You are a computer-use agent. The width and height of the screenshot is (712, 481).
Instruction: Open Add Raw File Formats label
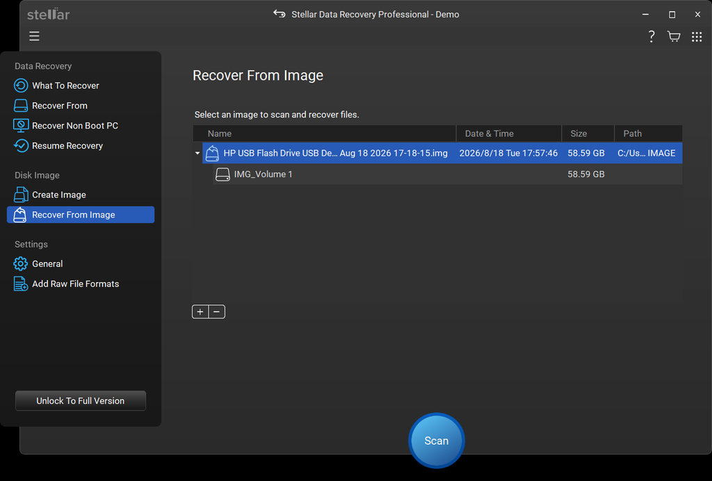[x=75, y=284]
